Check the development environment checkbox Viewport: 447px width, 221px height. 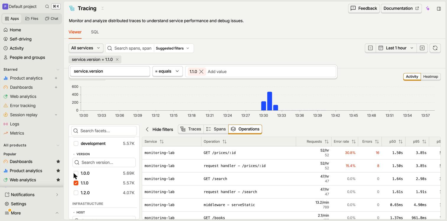pos(76,143)
